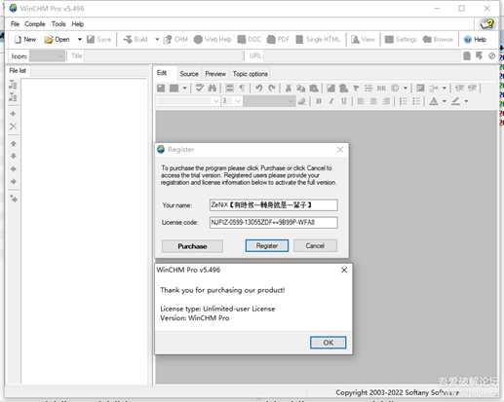Click the delete X icon in the file list sidebar

pyautogui.click(x=13, y=127)
